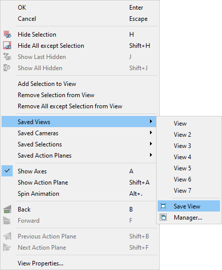Viewport: 222px width, 270px height.
Task: Expand the Saved Cameras submenu arrow
Action: pyautogui.click(x=151, y=133)
